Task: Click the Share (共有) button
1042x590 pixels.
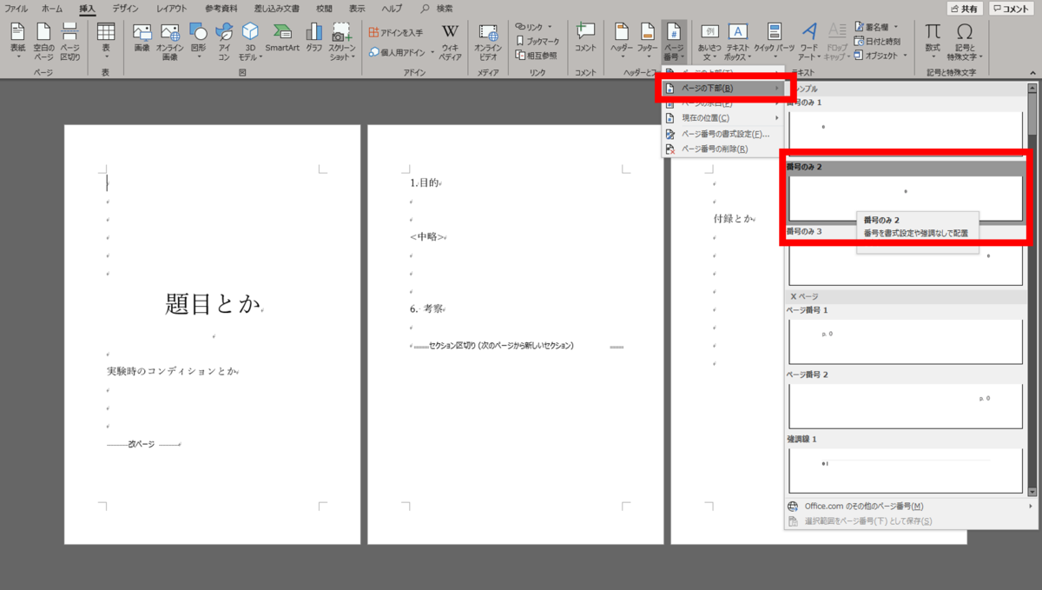Action: 965,9
